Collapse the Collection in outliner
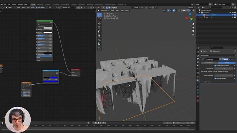 200,13
